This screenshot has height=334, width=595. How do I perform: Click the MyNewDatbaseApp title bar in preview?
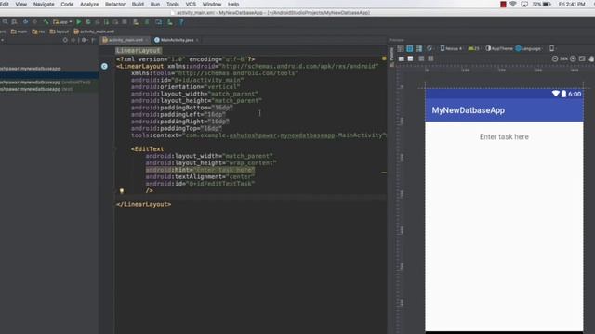tap(504, 110)
